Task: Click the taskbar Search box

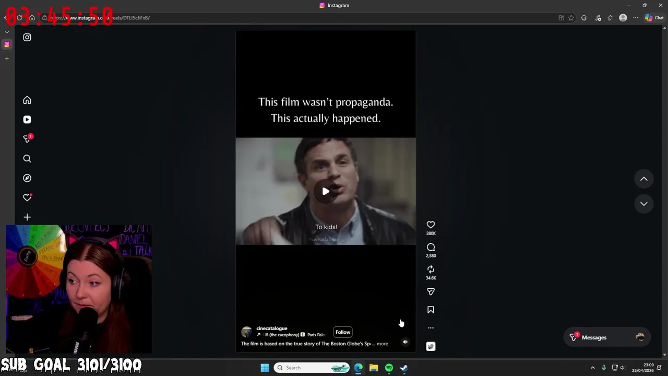Action: pos(312,368)
